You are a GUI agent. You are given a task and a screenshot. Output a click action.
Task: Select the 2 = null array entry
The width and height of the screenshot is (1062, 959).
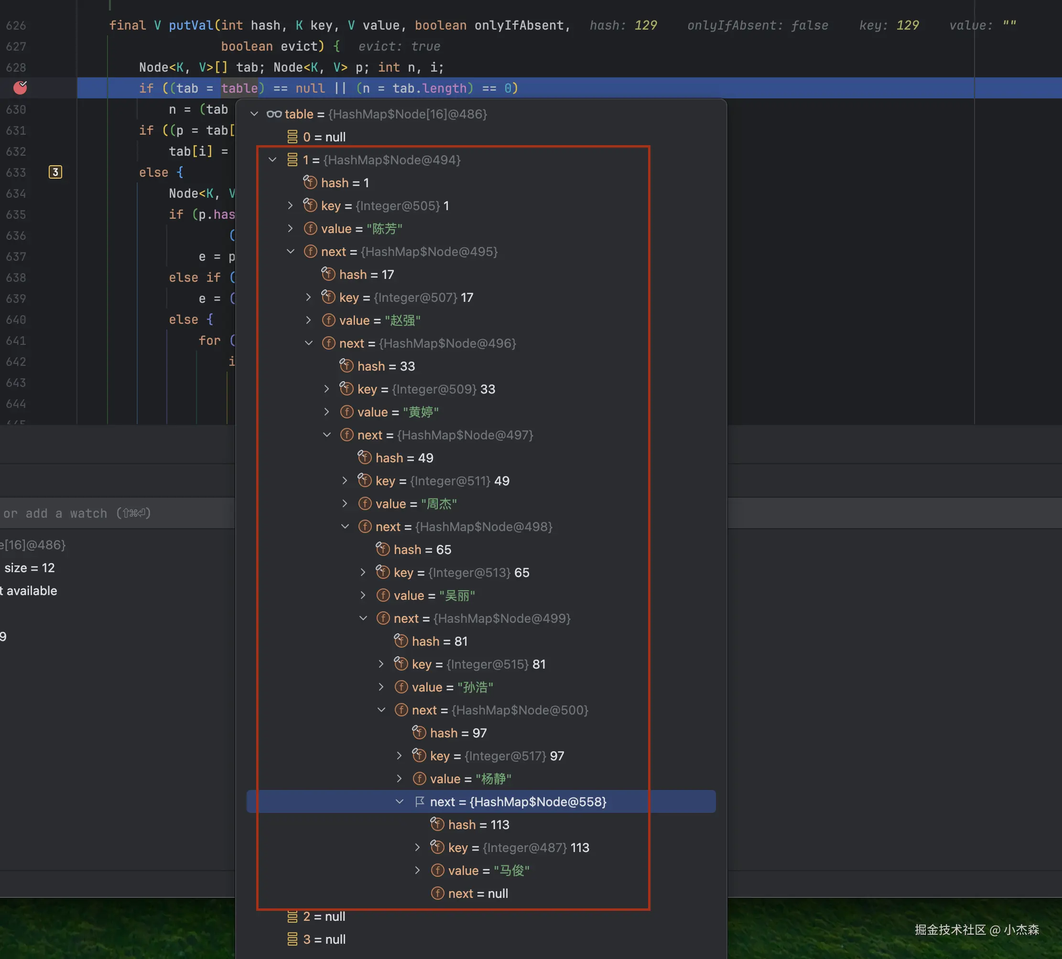pyautogui.click(x=324, y=916)
